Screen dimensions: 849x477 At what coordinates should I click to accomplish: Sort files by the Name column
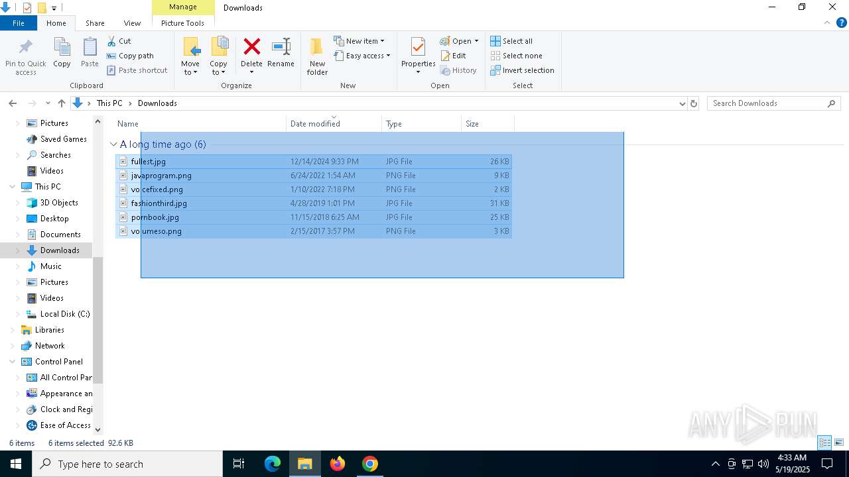point(200,124)
